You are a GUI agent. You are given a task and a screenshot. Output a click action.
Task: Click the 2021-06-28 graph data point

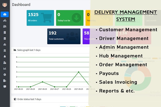click(x=43, y=82)
